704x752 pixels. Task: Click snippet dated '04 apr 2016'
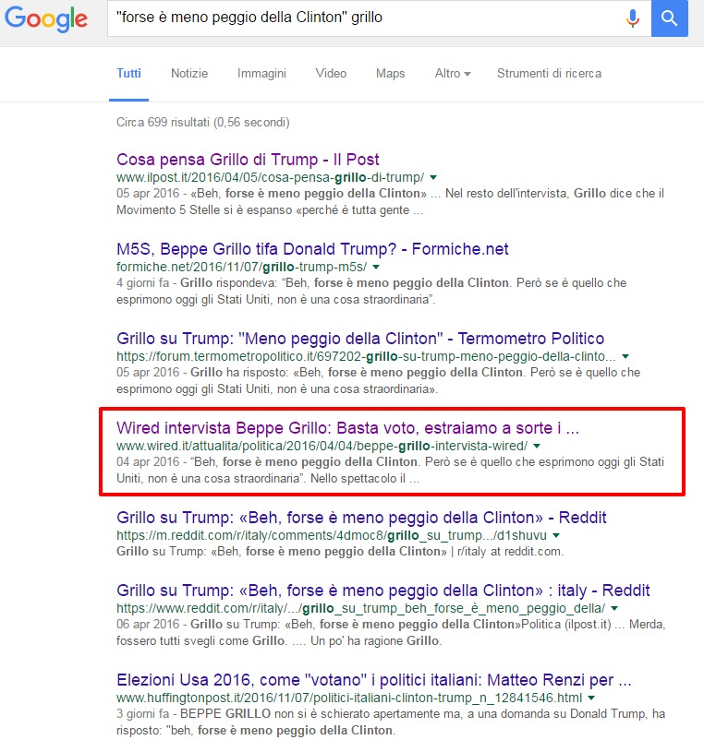(x=390, y=471)
